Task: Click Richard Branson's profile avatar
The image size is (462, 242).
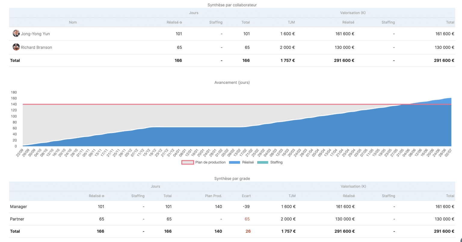Action: coord(16,47)
